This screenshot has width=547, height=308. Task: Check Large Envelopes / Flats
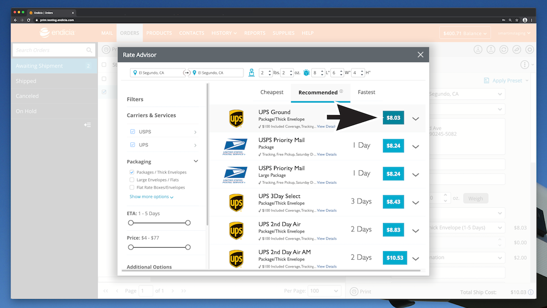click(x=132, y=179)
